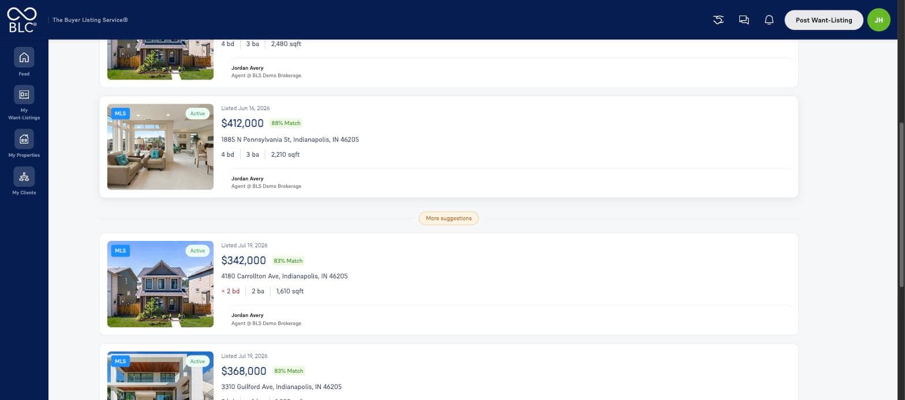Click Active badge on $368,000 listing
This screenshot has width=905, height=400.
pos(197,361)
